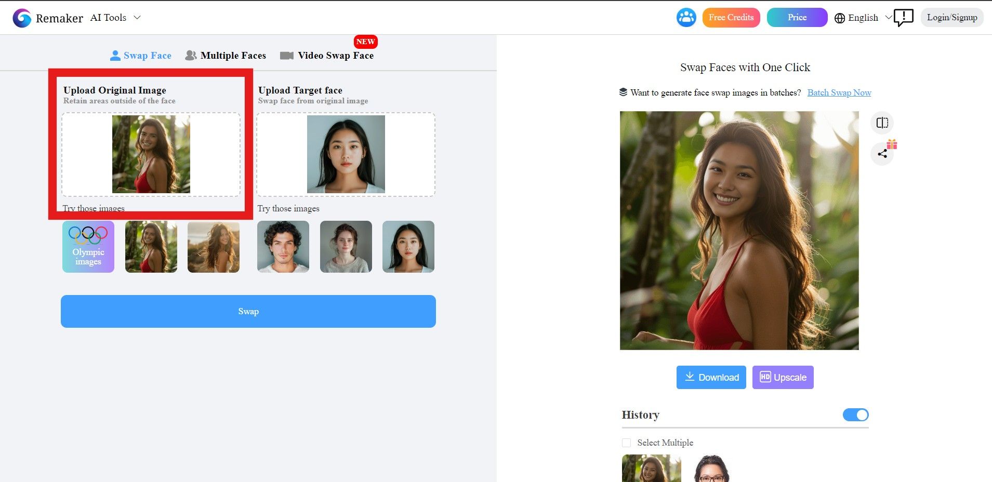Switch to the Swap Face tab
Screen dimensions: 992x482
pyautogui.click(x=141, y=56)
